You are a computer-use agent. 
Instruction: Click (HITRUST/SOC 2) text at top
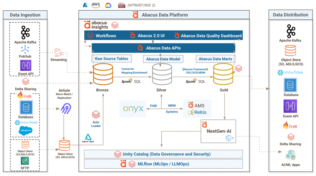click(141, 5)
